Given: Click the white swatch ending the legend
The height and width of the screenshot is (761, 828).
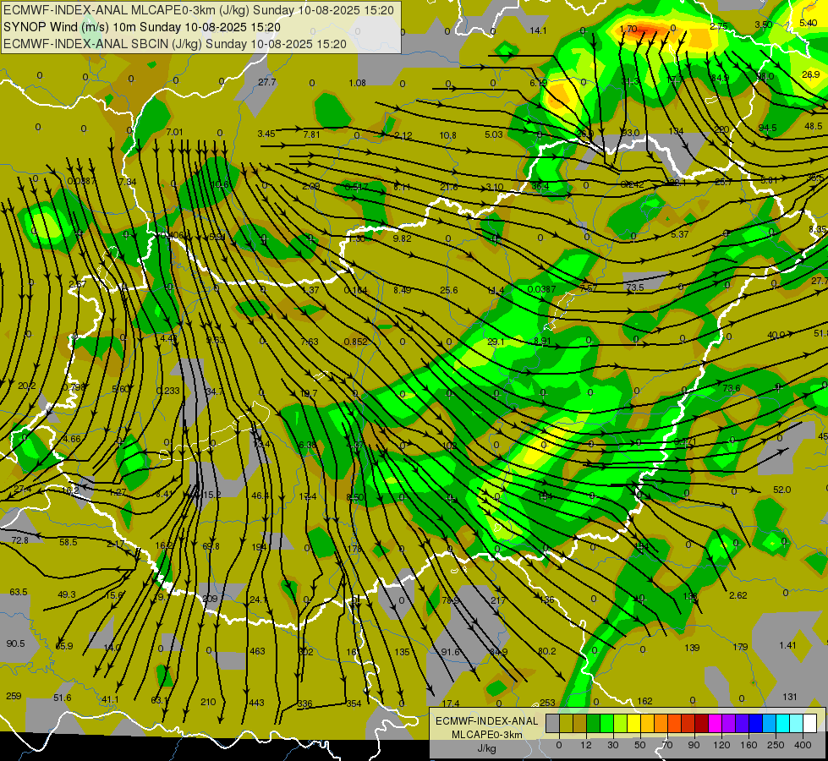Looking at the screenshot, I should [x=810, y=723].
